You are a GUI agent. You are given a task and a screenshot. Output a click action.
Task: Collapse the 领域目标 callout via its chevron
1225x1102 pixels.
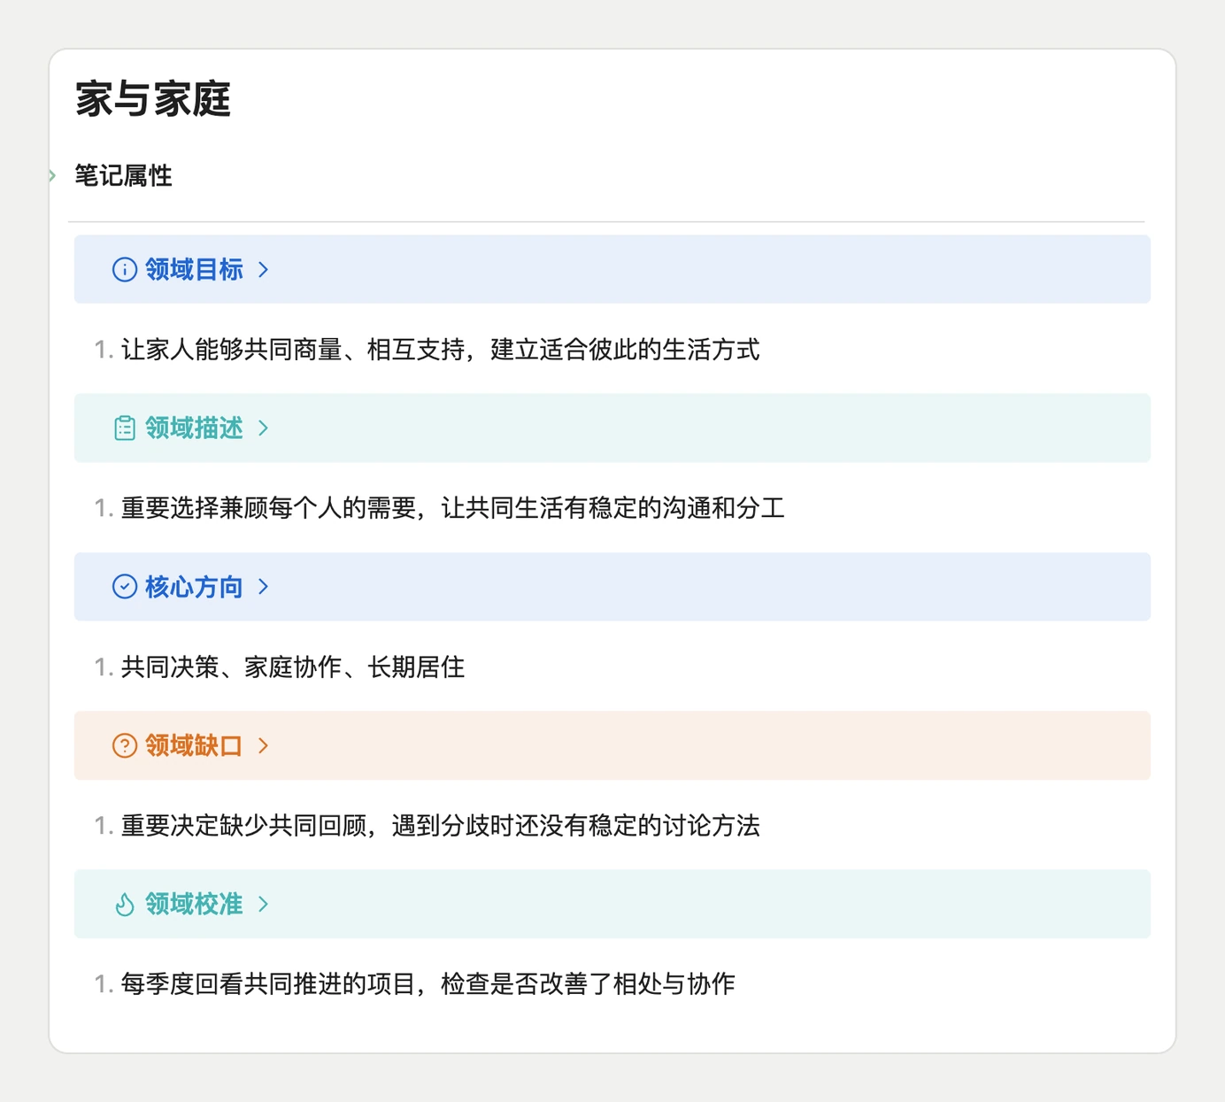pyautogui.click(x=263, y=269)
